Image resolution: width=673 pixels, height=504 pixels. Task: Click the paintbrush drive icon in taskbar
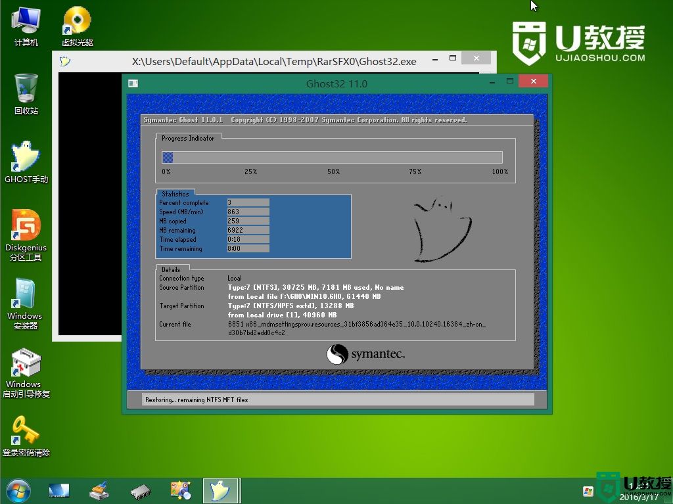99,490
